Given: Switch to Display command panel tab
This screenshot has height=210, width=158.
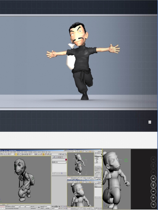Looking at the screenshot, I should pos(60,157).
